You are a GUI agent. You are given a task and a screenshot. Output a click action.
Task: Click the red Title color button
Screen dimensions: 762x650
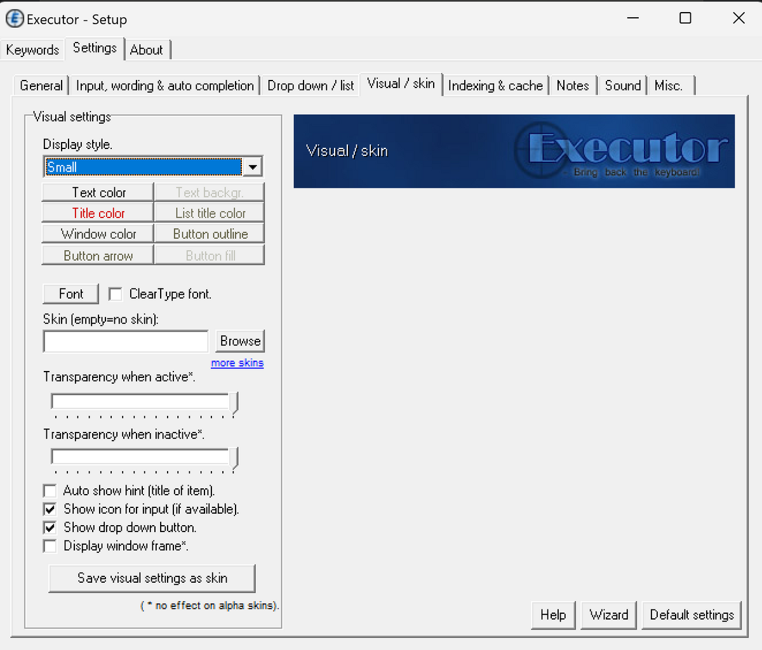tap(98, 213)
